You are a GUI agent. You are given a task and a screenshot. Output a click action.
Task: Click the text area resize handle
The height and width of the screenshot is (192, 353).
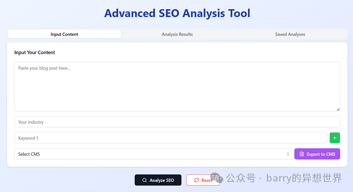pos(338,109)
